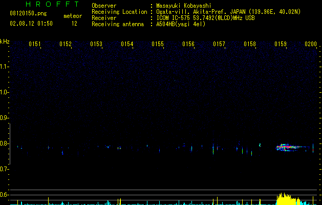Click antenna value A504HB(yagi 4el)
Viewport: 322px width, 205px height.
(181, 24)
